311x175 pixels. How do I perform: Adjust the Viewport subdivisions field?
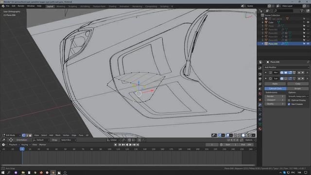275,100
